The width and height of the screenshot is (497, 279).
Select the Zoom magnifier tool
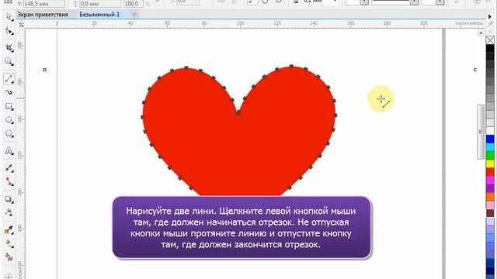(9, 61)
